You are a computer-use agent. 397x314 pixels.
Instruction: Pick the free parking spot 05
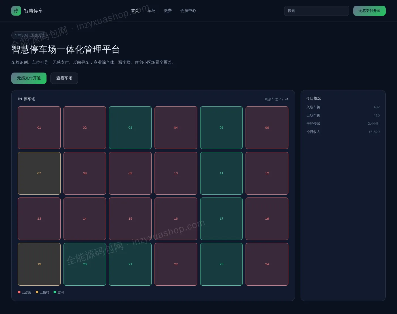(221, 128)
